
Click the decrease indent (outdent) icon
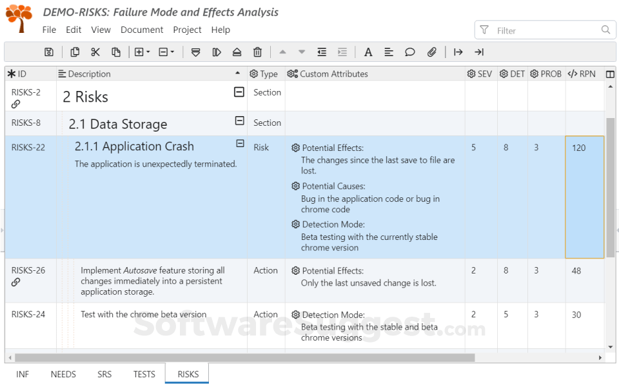pos(322,52)
